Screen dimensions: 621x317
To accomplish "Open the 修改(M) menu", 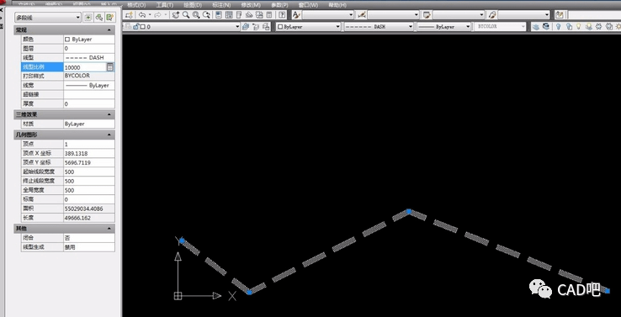I will [x=250, y=5].
